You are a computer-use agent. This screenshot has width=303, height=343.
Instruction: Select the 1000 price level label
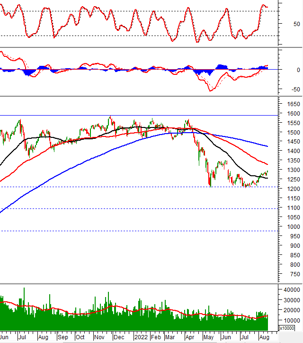point(294,227)
